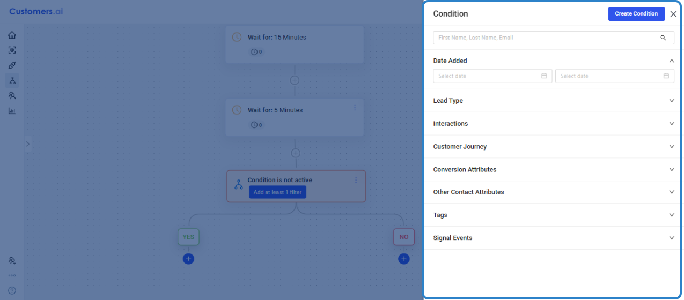
Task: Click Add at least 1 filter button
Action: click(277, 192)
